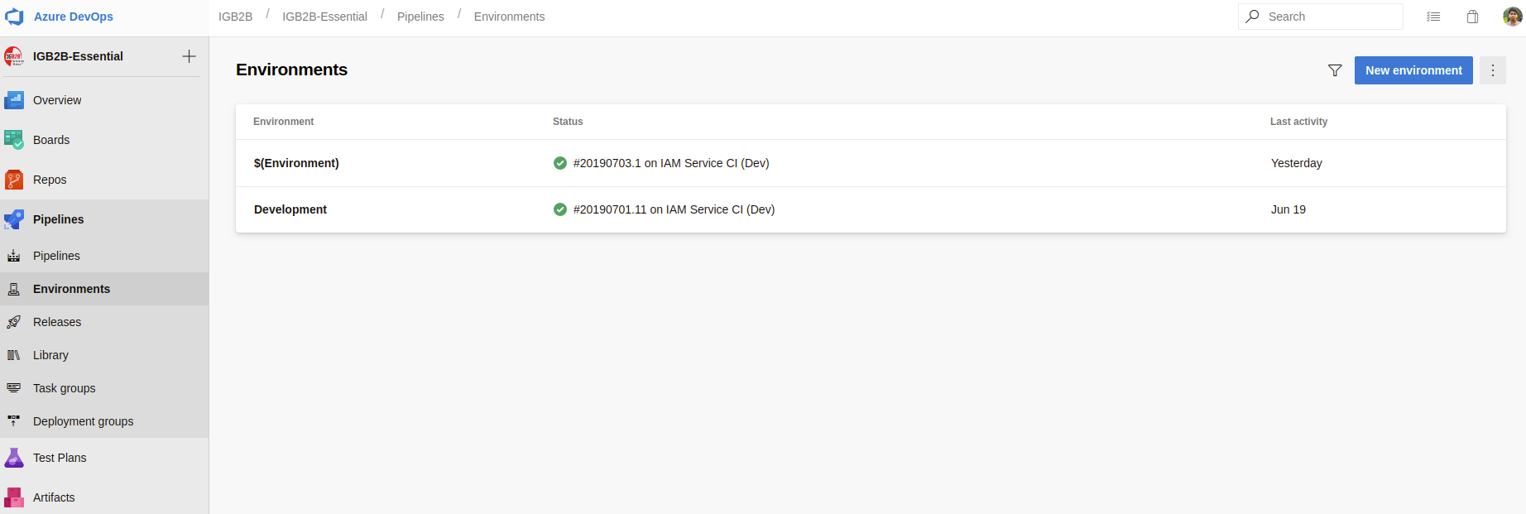The height and width of the screenshot is (514, 1526).
Task: Open the Marketplace shopping bag icon
Action: 1473,16
